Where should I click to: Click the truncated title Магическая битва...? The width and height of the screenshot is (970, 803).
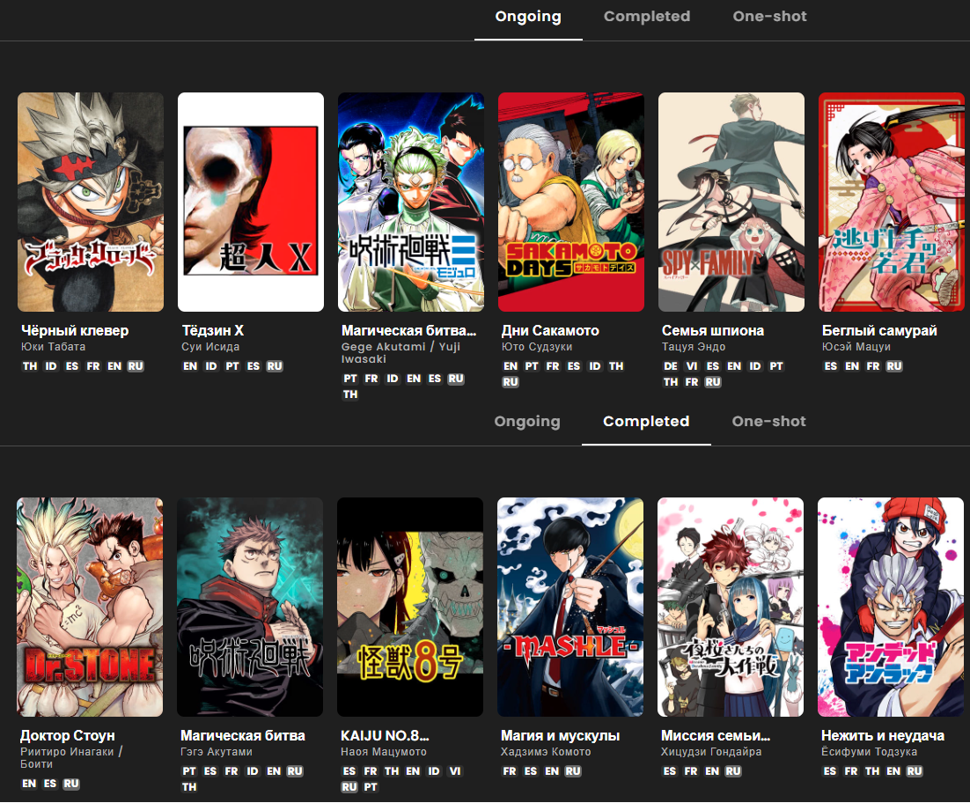(x=409, y=330)
